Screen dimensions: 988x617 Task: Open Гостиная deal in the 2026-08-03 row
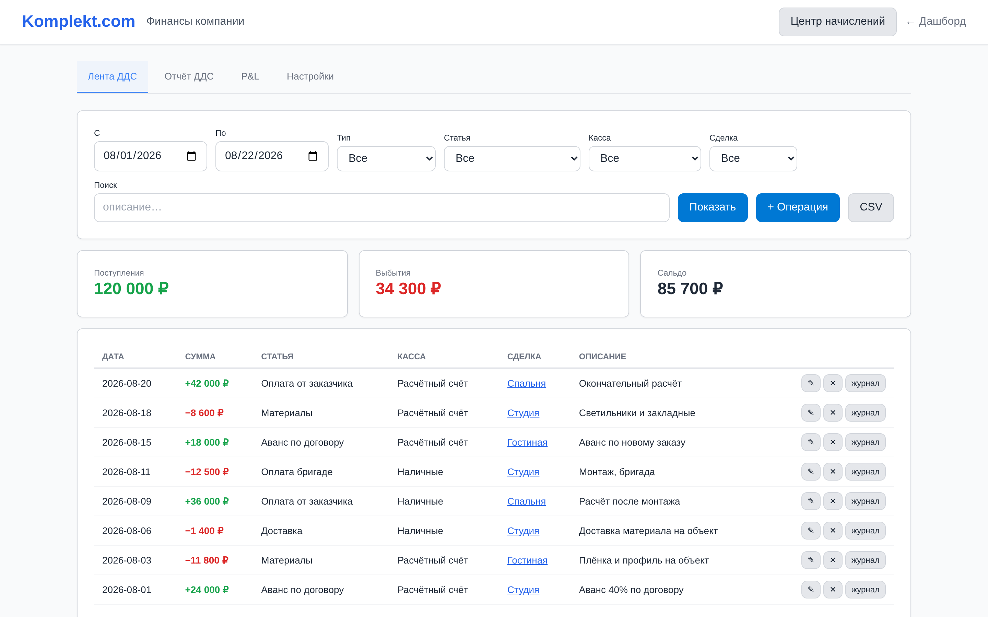point(527,560)
